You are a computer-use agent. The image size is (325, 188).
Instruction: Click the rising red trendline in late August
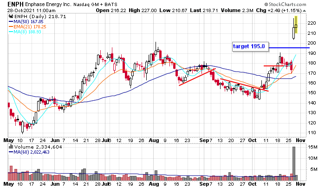pyautogui.click(x=197, y=77)
